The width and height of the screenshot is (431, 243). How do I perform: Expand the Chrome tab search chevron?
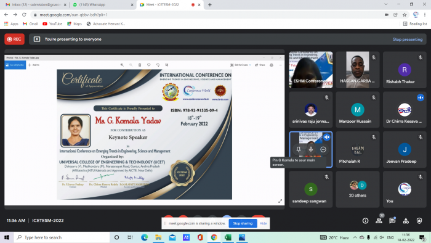point(386,4)
